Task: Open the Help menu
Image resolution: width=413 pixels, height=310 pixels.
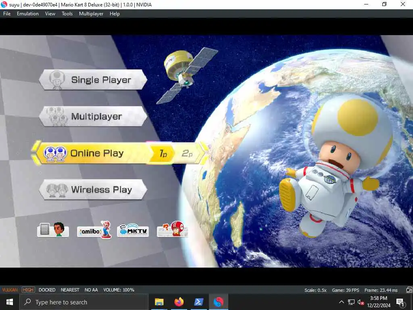Action: pyautogui.click(x=115, y=14)
